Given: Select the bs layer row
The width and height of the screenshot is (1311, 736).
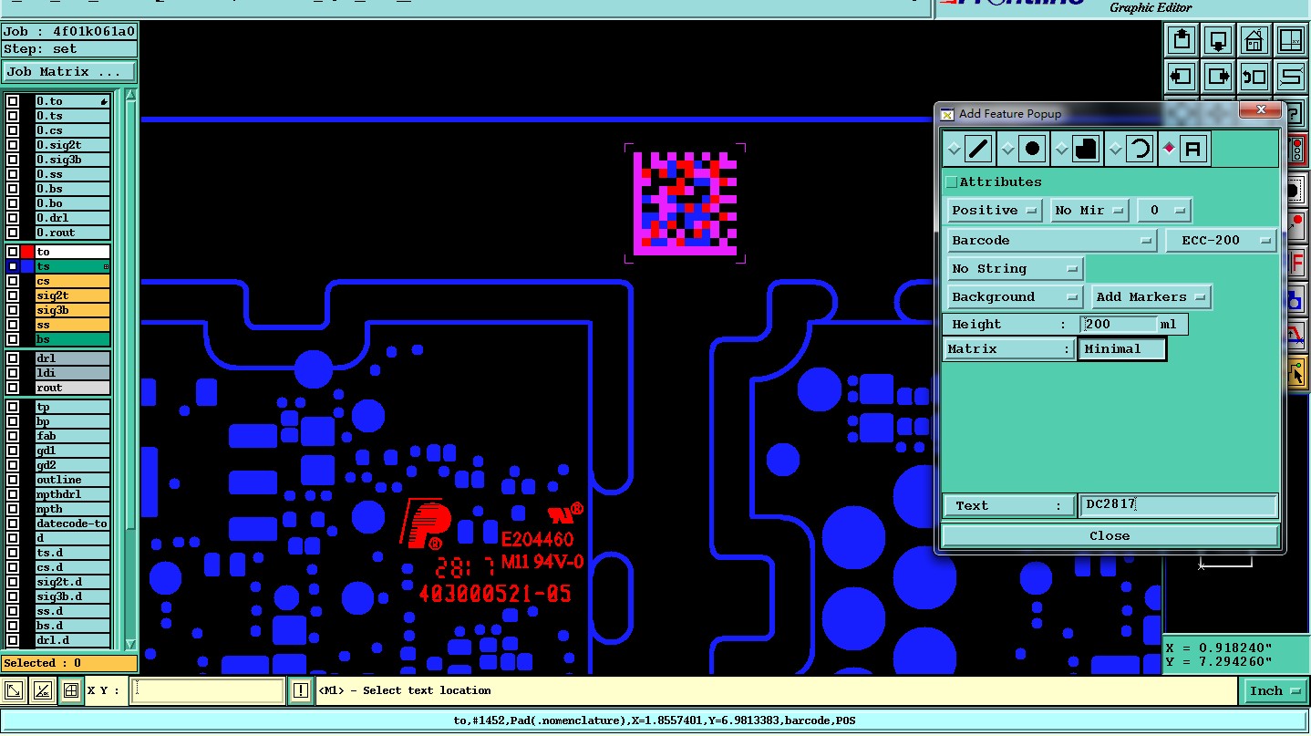Looking at the screenshot, I should point(72,339).
